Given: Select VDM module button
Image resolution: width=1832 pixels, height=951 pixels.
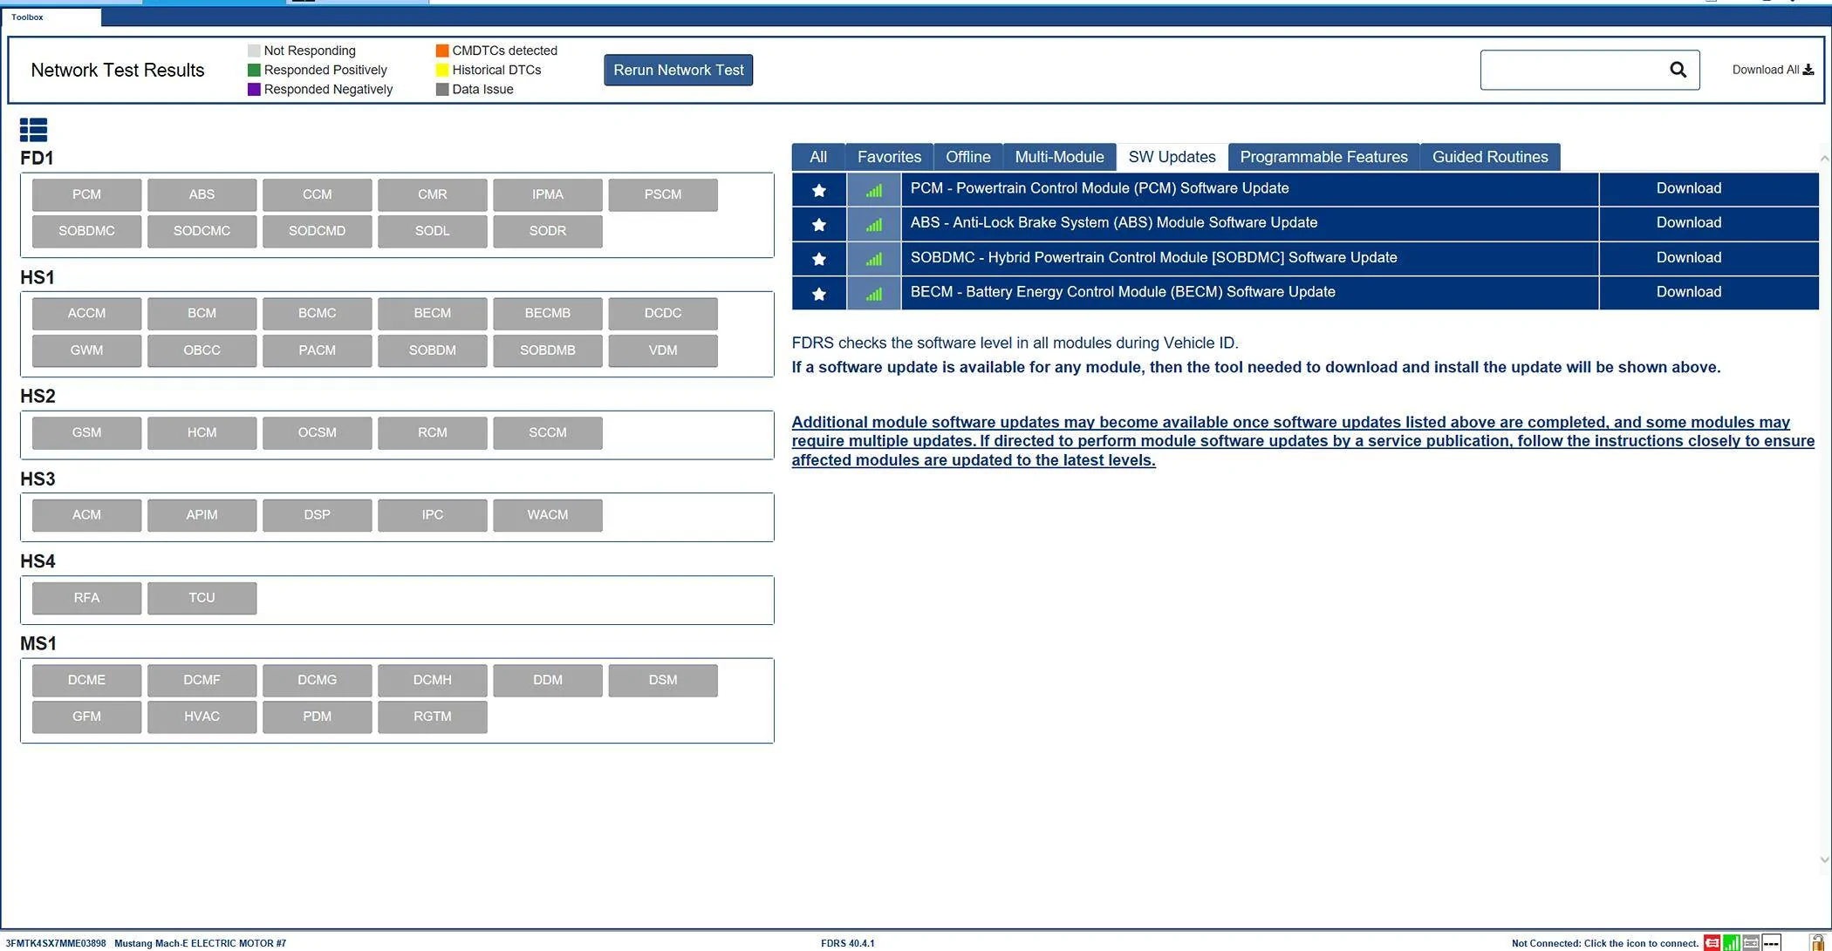Looking at the screenshot, I should tap(663, 350).
